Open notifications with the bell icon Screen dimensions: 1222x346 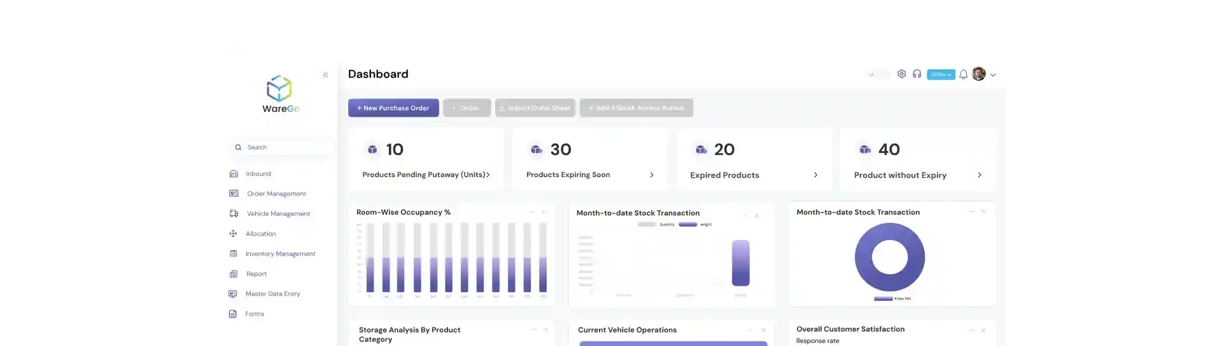[964, 74]
